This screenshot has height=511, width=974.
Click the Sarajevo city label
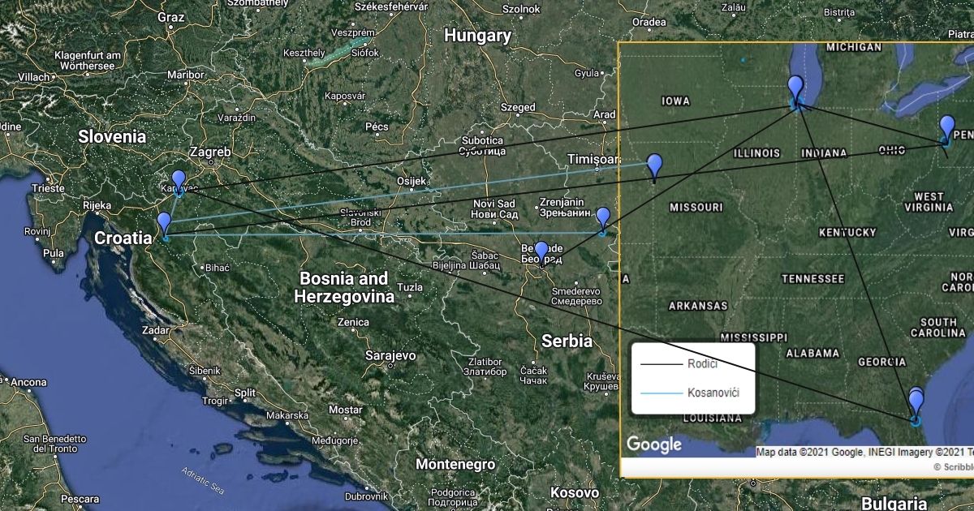pos(391,355)
